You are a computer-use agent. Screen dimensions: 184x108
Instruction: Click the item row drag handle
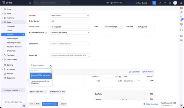tap(28, 80)
